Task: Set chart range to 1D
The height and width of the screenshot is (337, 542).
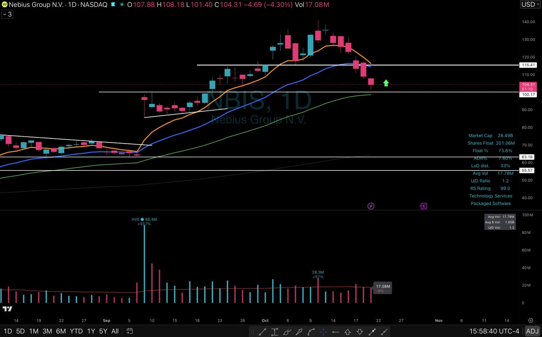Action: pyautogui.click(x=8, y=331)
